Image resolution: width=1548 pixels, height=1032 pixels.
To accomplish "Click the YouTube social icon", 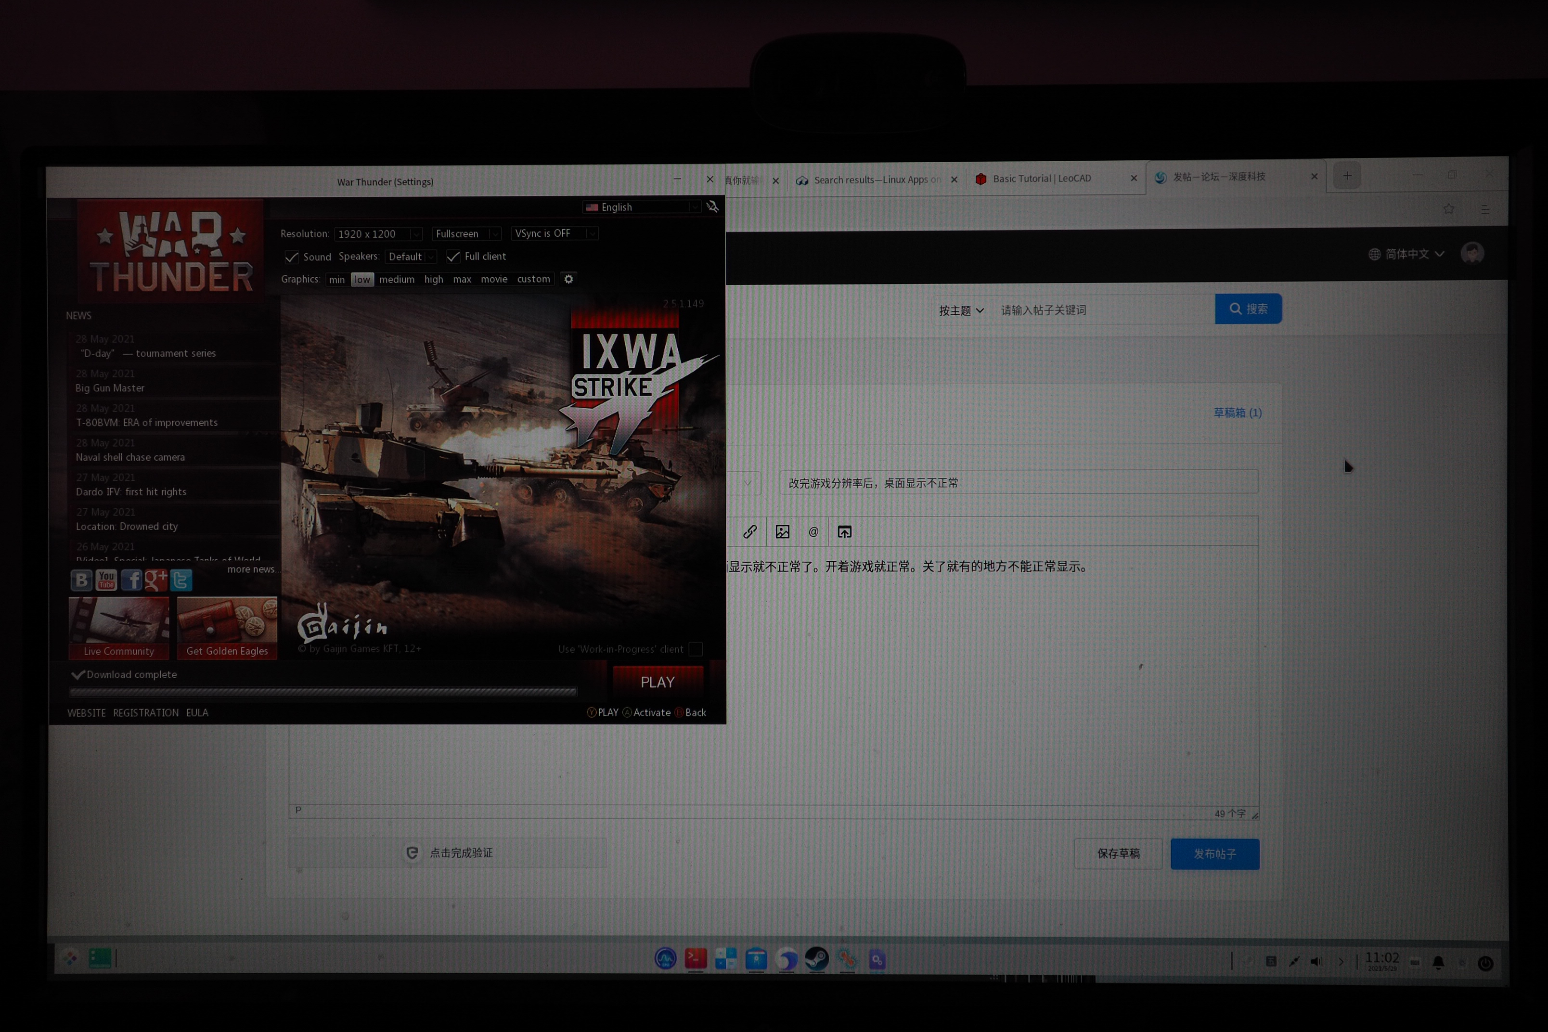I will pyautogui.click(x=106, y=580).
